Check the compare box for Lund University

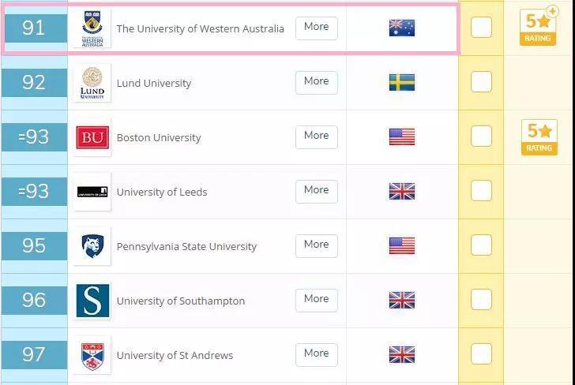click(481, 82)
